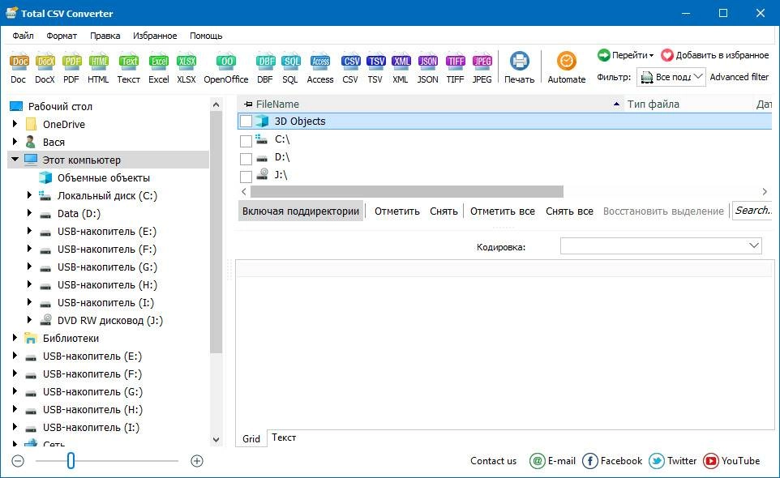Collapse the Этот компьютер node
The height and width of the screenshot is (478, 780).
(15, 160)
